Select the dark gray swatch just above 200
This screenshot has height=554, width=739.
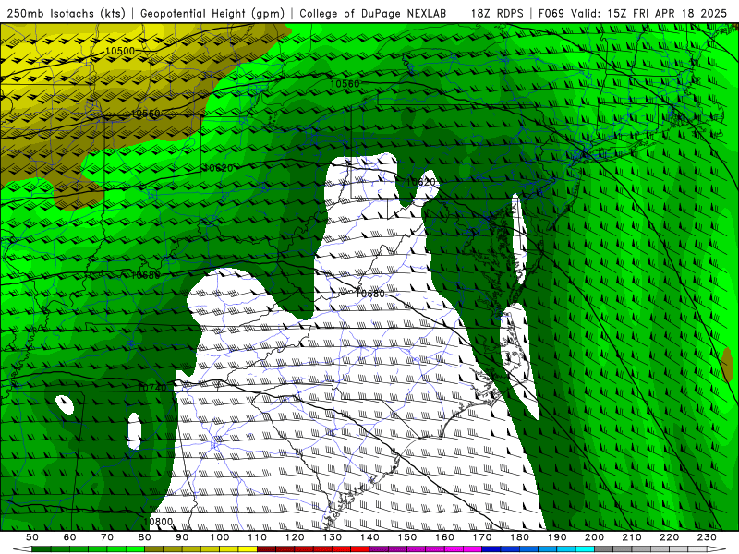604,549
